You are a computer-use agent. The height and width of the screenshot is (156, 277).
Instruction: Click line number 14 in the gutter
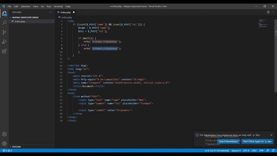tap(61, 65)
